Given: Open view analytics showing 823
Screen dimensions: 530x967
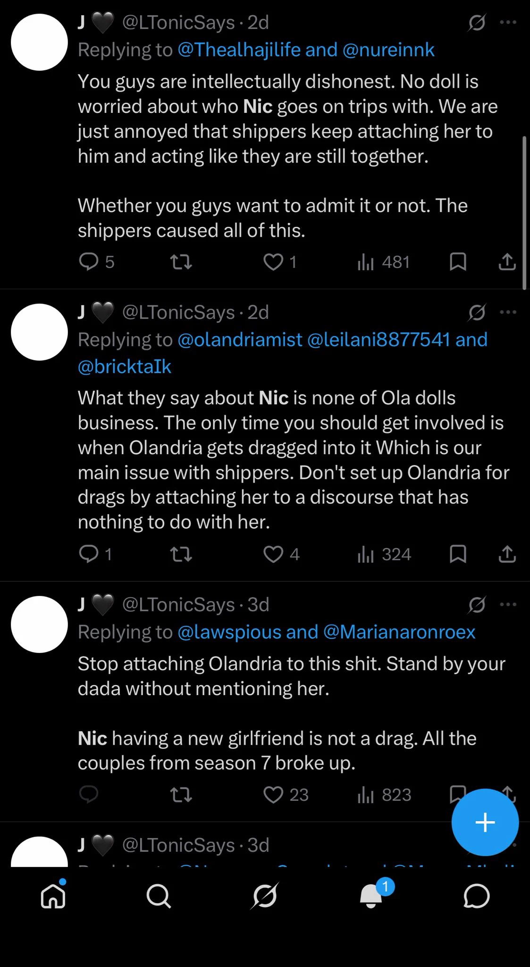Looking at the screenshot, I should [x=384, y=795].
